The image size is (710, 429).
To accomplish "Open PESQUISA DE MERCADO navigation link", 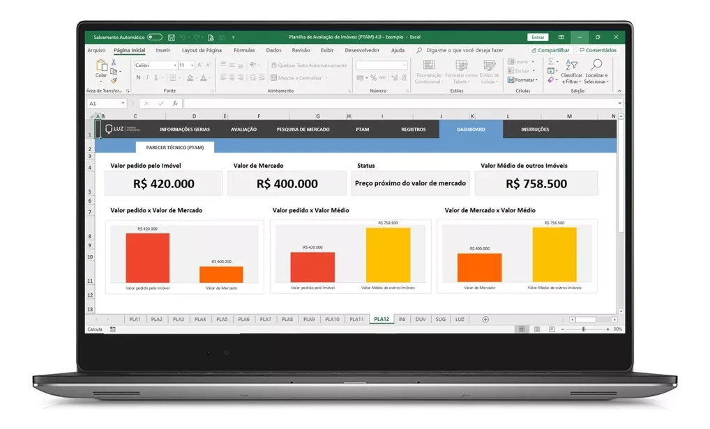I will (x=303, y=130).
